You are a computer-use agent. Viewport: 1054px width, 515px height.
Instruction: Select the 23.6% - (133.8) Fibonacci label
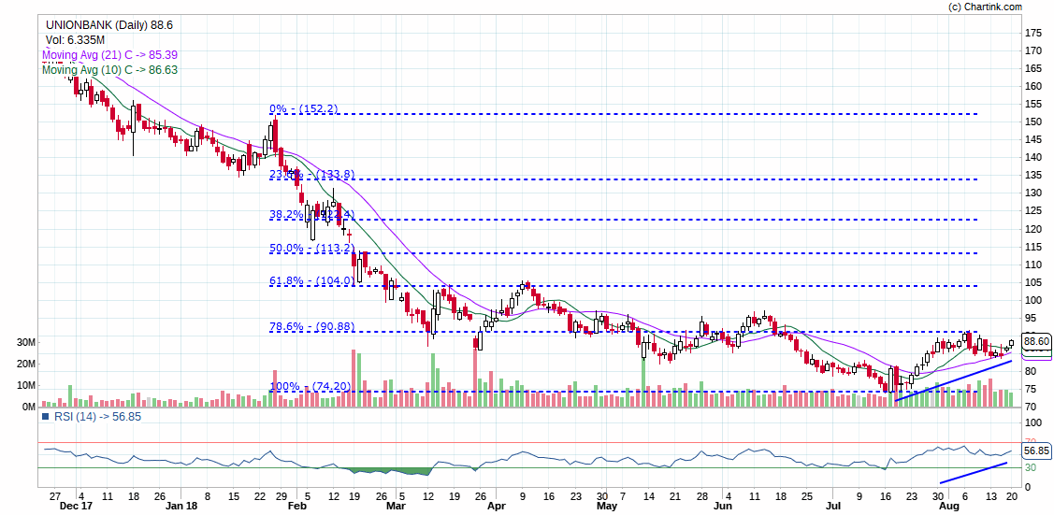click(x=312, y=174)
